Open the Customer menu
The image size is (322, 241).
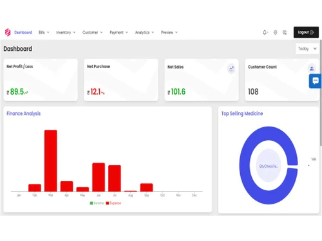pos(93,32)
